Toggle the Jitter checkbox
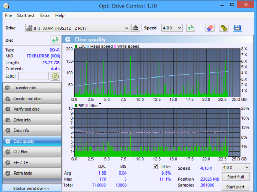 155,167
